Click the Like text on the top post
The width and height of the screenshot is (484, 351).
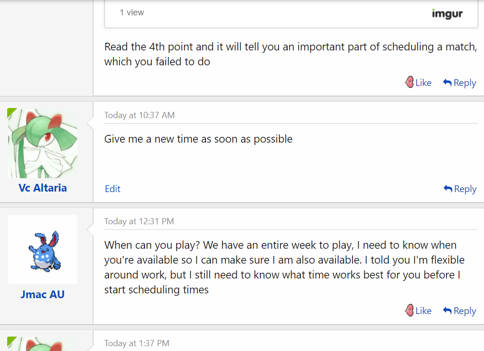click(x=423, y=83)
